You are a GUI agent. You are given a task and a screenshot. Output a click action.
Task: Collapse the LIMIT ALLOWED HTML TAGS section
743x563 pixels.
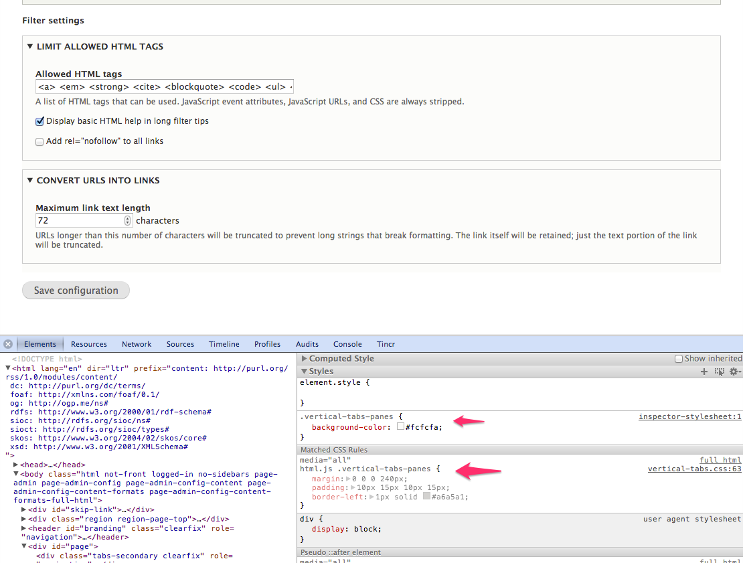[29, 46]
